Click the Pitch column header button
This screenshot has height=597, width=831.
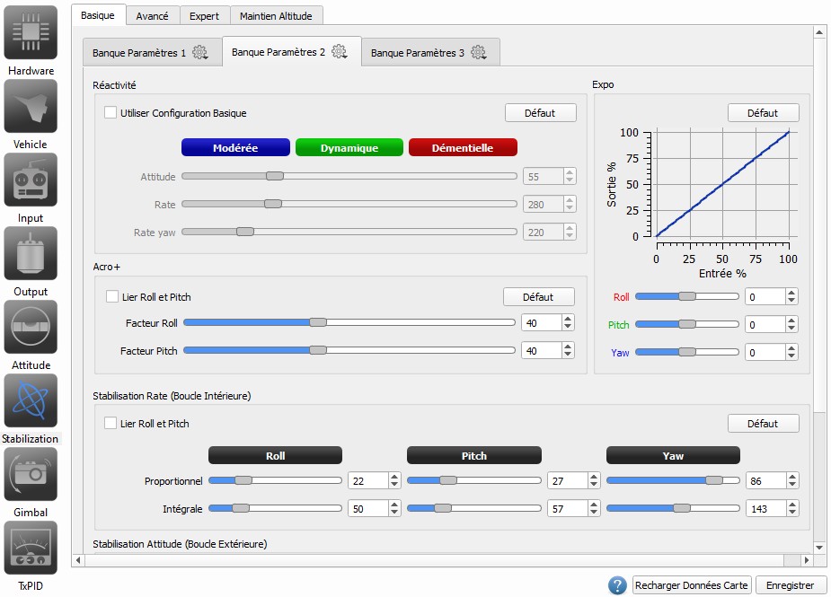tap(474, 455)
